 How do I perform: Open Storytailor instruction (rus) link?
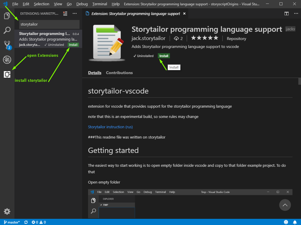click(110, 127)
